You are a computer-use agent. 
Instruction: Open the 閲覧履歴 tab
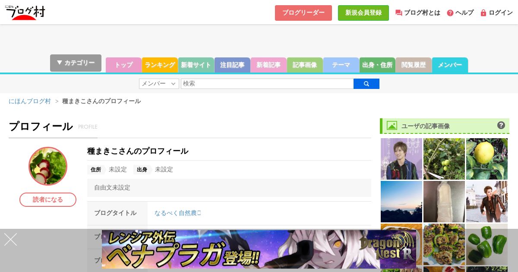(x=414, y=65)
